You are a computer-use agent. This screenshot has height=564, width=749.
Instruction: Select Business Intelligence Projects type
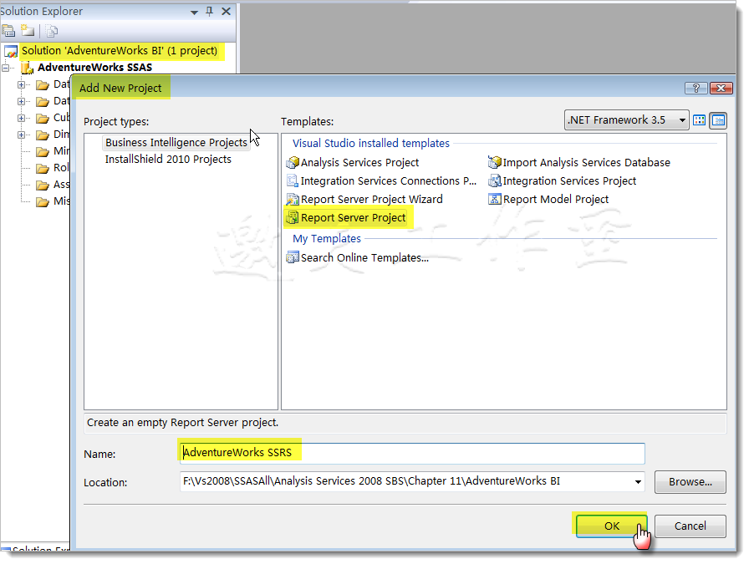click(176, 142)
